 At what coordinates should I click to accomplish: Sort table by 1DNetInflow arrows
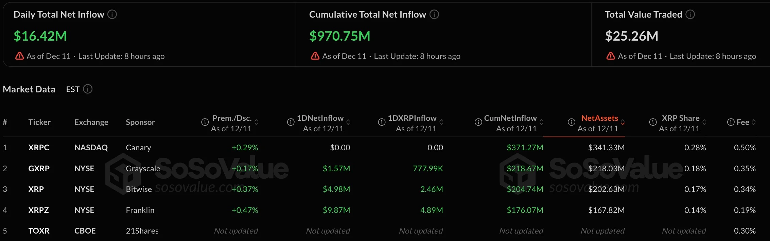point(348,122)
